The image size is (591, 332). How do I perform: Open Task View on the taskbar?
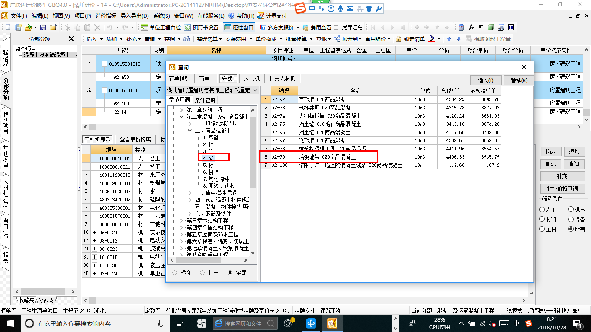[181, 323]
